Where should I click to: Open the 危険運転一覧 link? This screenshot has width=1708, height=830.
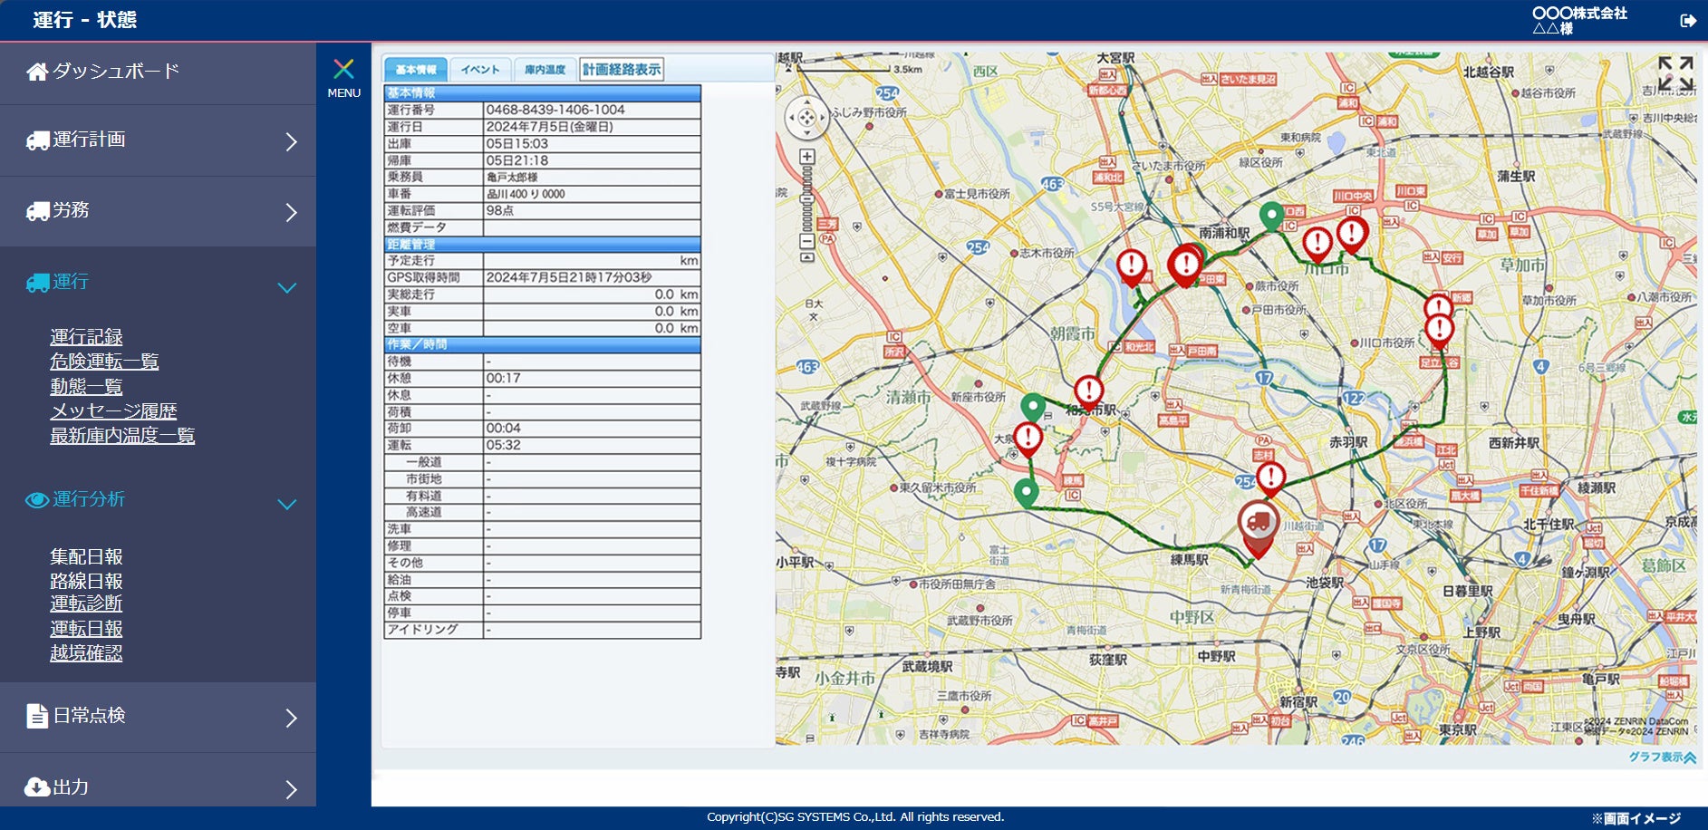[104, 362]
